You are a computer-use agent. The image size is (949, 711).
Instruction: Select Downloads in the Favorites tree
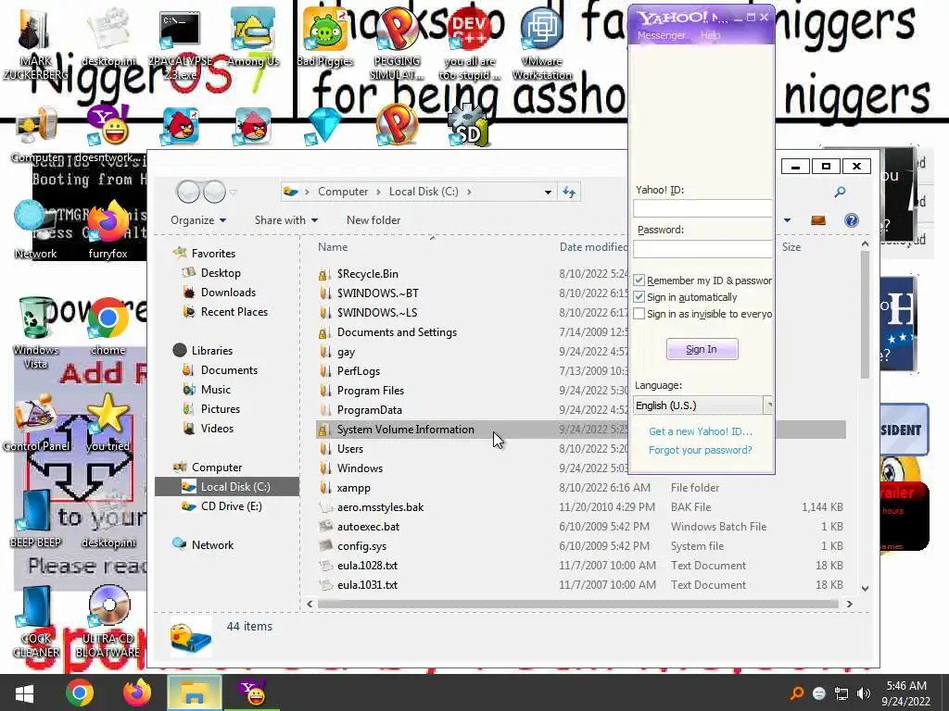pos(228,292)
